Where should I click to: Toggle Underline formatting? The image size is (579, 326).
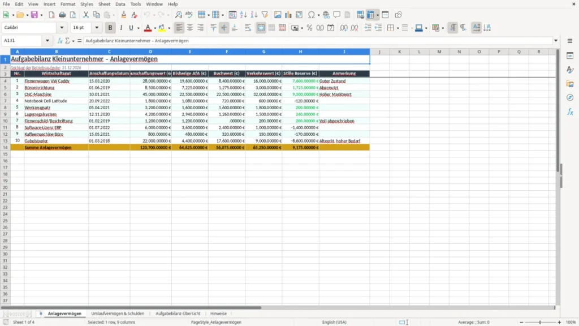[x=131, y=28]
